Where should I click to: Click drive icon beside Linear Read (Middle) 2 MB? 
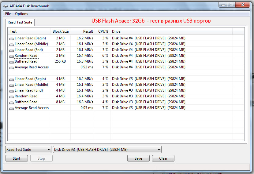12,44
